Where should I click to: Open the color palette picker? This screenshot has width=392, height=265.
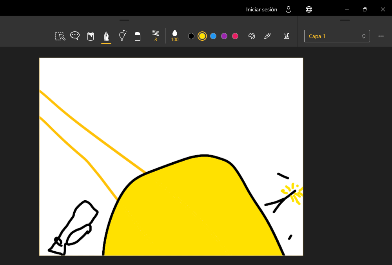[x=252, y=36]
